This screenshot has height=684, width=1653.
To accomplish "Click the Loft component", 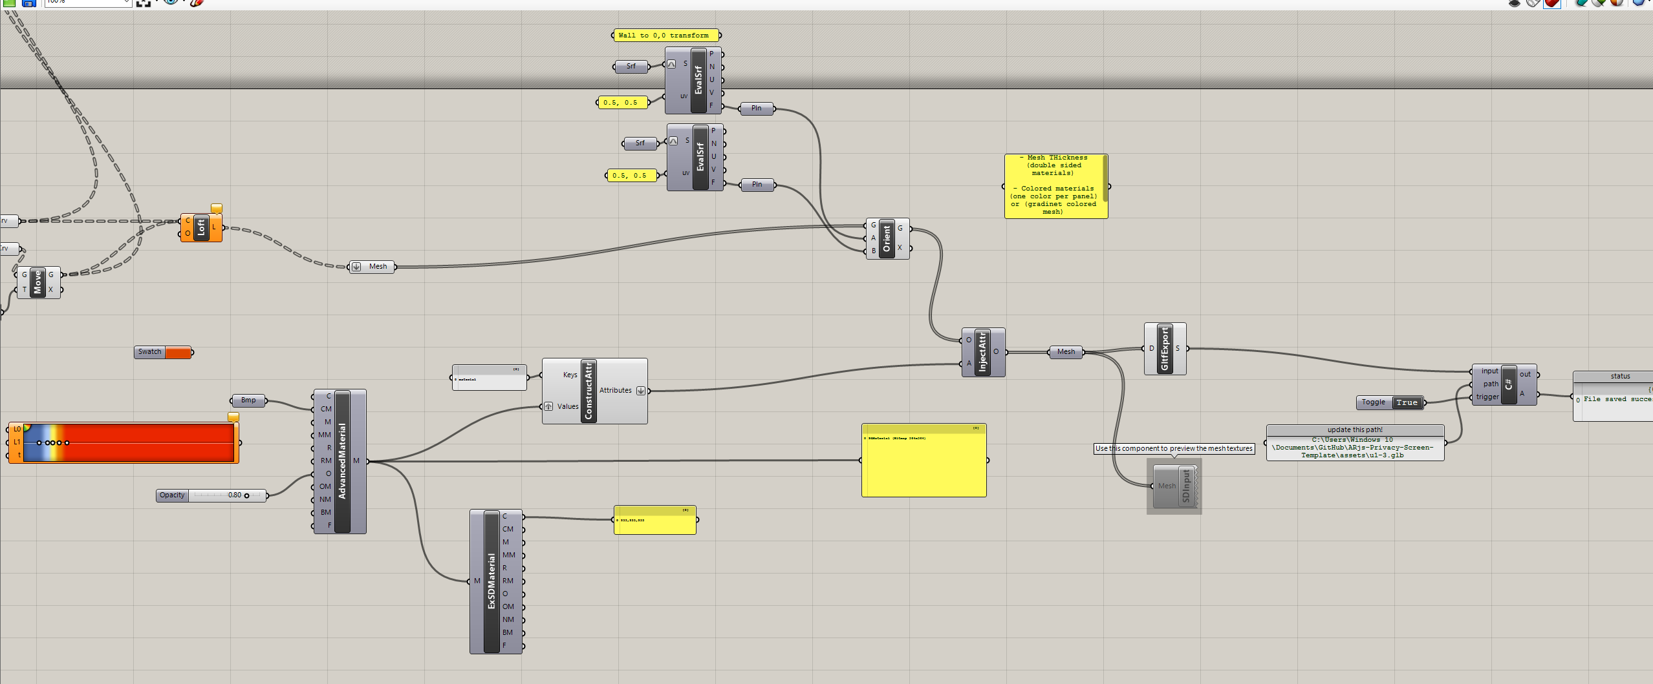I will coord(201,227).
